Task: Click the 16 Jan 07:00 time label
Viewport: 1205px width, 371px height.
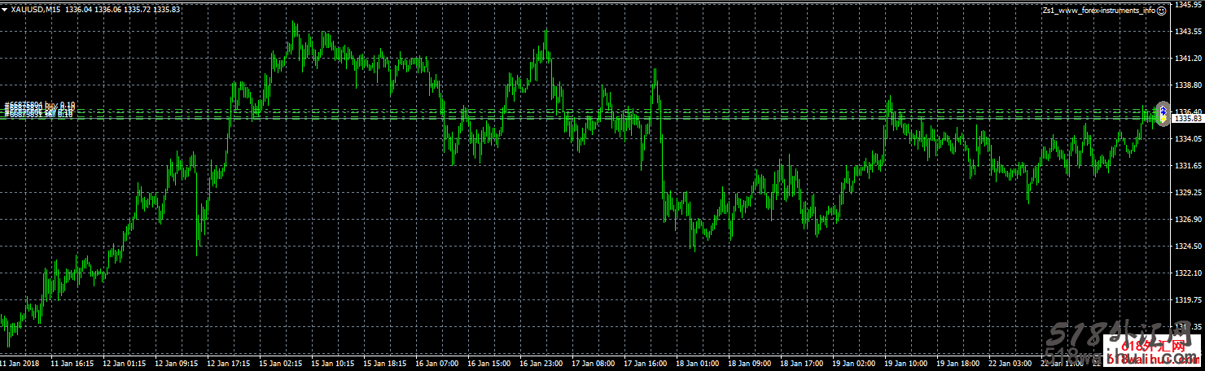Action: pos(439,363)
